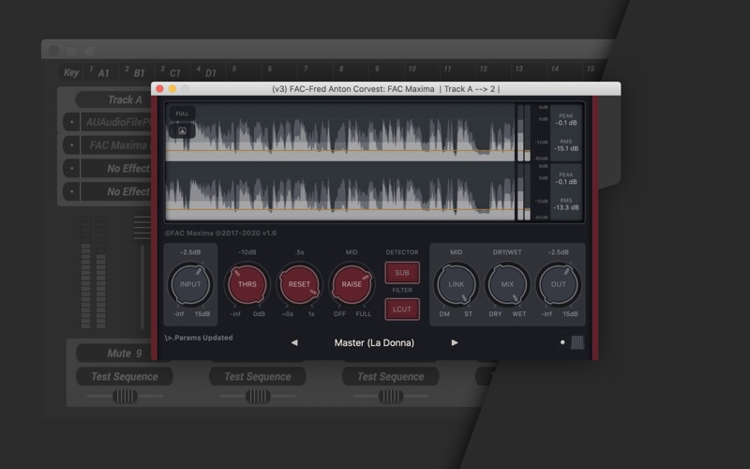Click slider handle under first Test Sequence
The height and width of the screenshot is (469, 750).
point(125,396)
